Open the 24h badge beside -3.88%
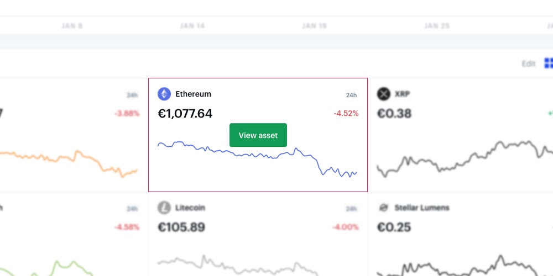The width and height of the screenshot is (553, 276). [132, 95]
